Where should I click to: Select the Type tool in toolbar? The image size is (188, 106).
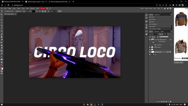click(x=1, y=51)
